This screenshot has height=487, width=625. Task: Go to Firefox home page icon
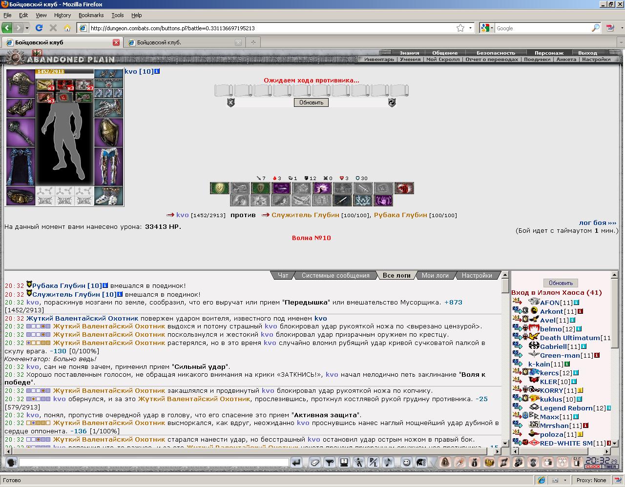point(67,28)
